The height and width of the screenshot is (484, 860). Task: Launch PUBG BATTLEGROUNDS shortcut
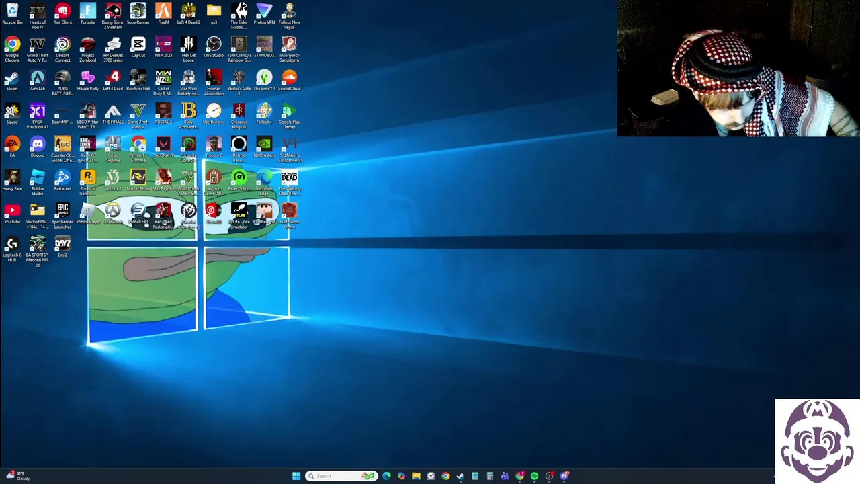tap(62, 83)
